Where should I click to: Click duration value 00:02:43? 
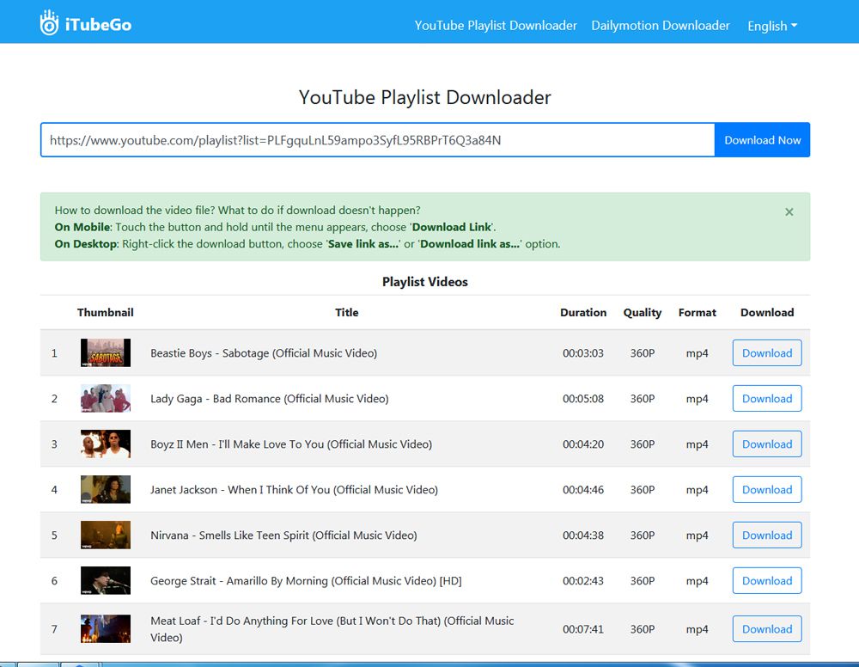click(x=583, y=580)
